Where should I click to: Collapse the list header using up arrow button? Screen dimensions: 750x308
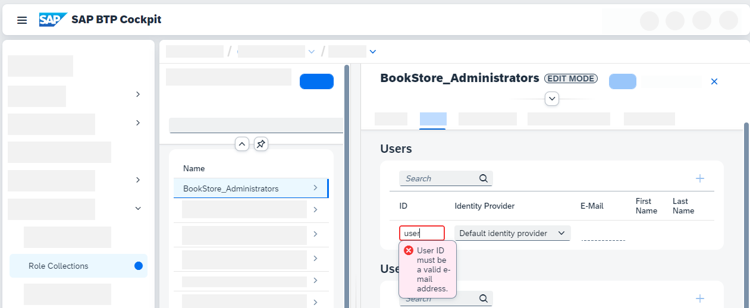241,144
